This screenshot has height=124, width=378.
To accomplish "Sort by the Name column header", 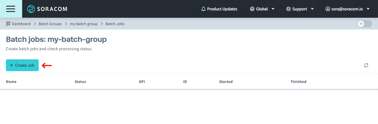I will [x=11, y=81].
